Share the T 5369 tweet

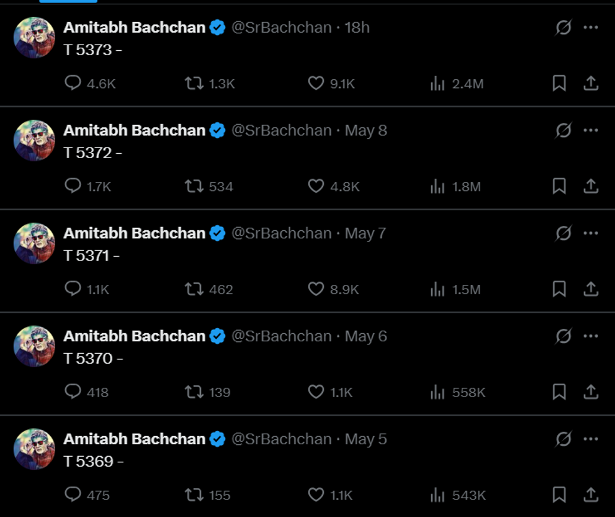[x=591, y=495]
